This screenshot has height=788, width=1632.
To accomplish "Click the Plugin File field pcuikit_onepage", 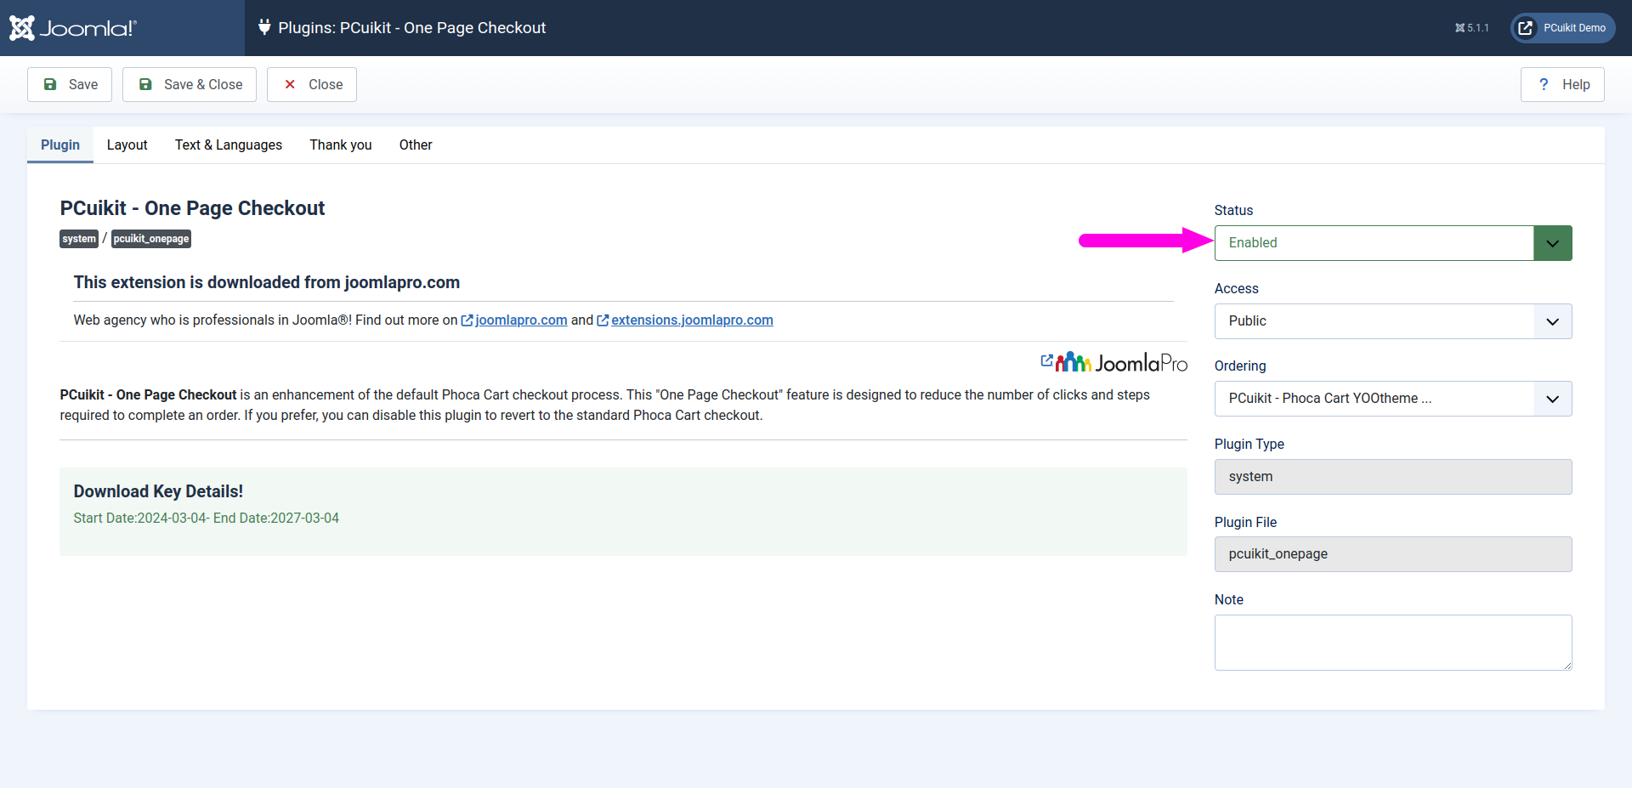I will 1393,554.
